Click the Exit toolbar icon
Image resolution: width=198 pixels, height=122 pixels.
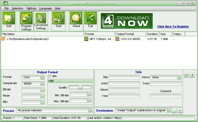[x=91, y=18]
